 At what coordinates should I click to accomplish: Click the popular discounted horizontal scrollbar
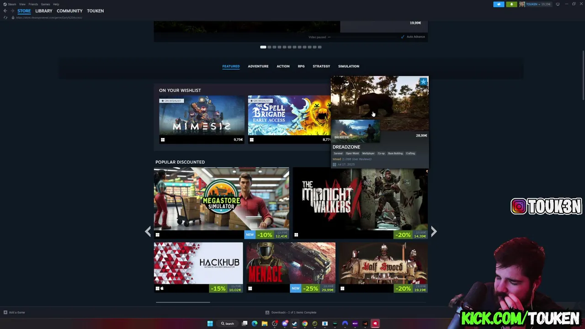pyautogui.click(x=183, y=302)
